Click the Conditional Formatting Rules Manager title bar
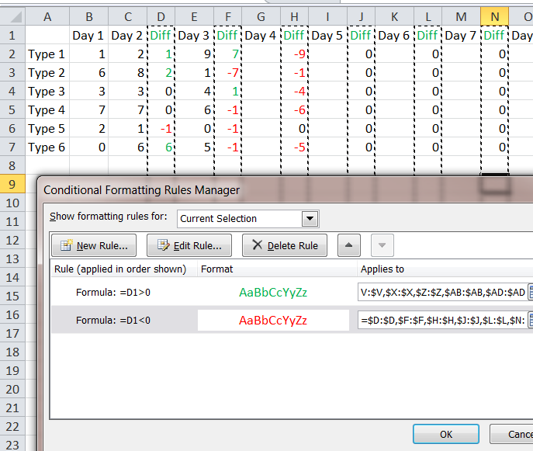The width and height of the screenshot is (533, 451). [x=286, y=189]
